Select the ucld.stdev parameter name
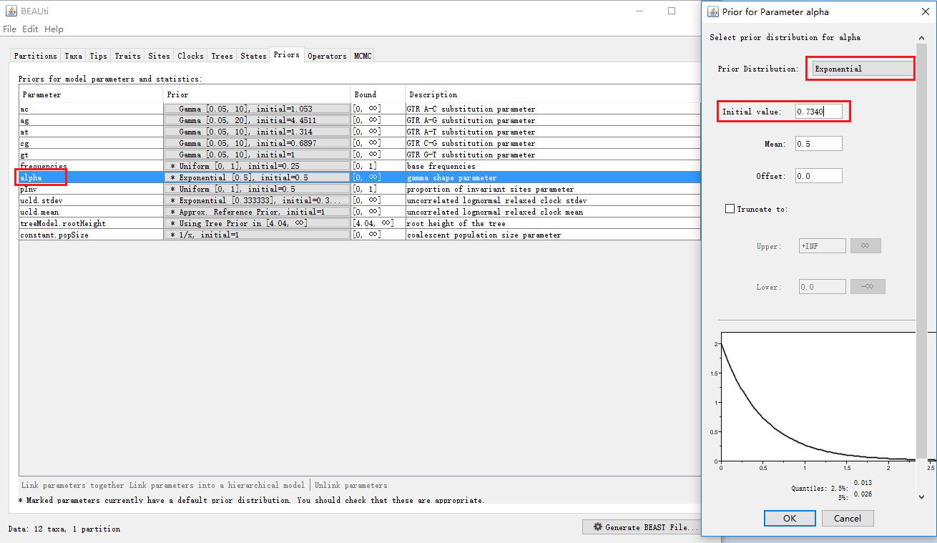 pyautogui.click(x=42, y=200)
